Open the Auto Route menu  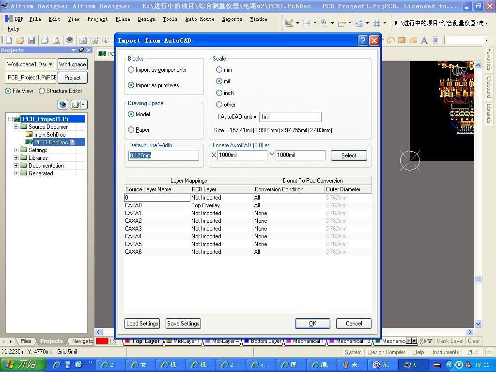200,19
